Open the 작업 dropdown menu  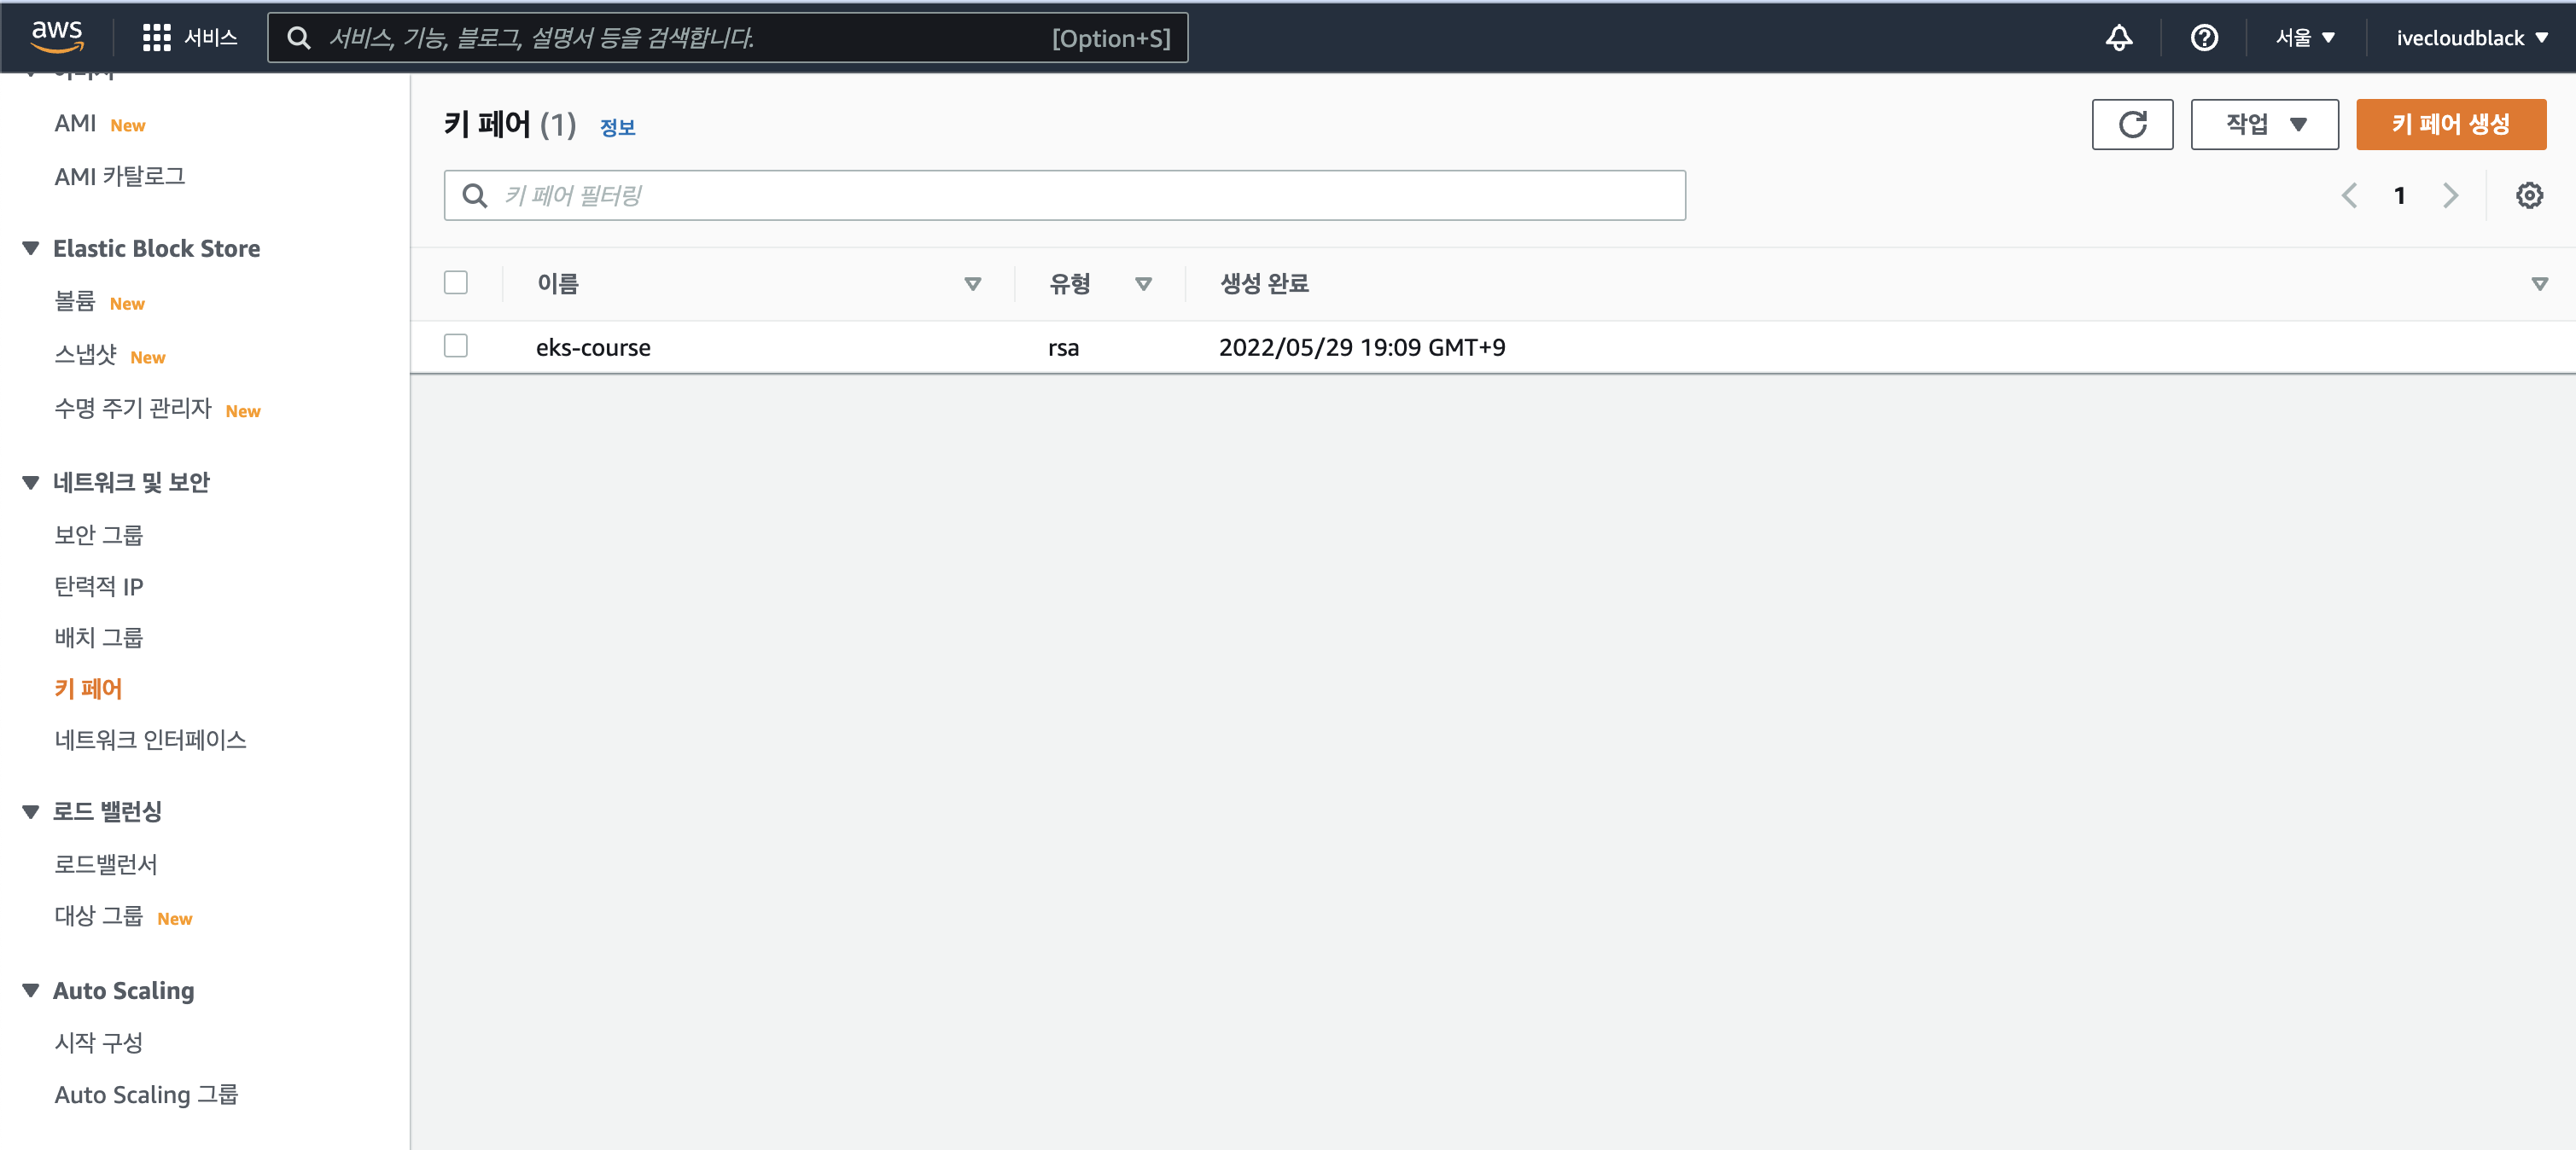click(2264, 124)
